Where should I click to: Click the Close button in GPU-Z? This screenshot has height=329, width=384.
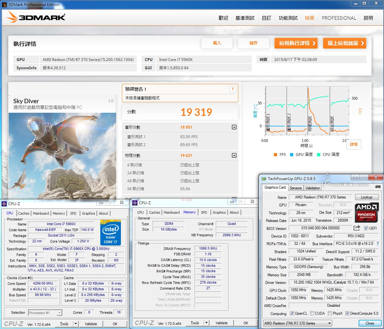(370, 323)
